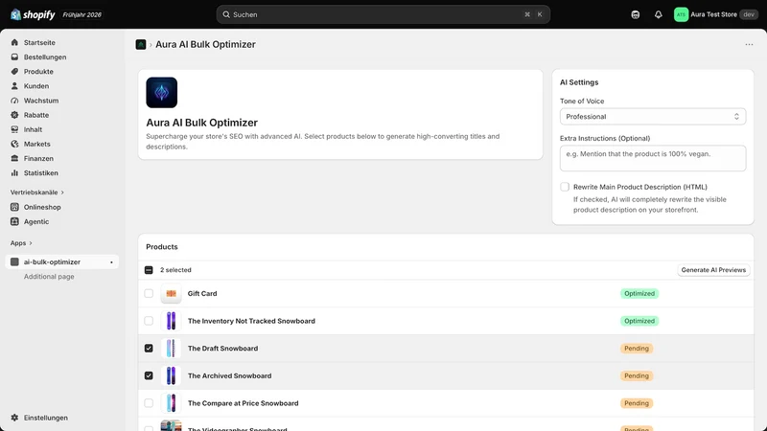Click the search magnifier icon

coord(226,14)
